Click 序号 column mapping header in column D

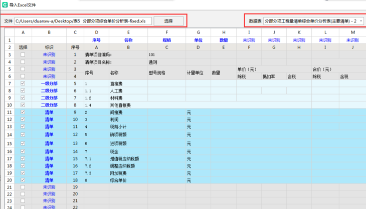96,40
